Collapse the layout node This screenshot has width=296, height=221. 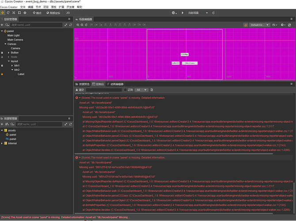(9, 61)
